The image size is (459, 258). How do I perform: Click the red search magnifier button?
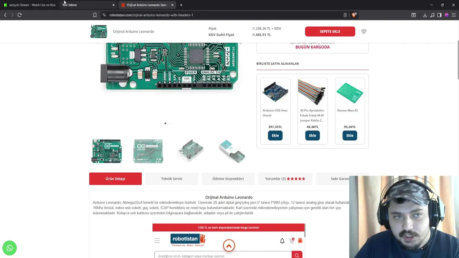297,255
